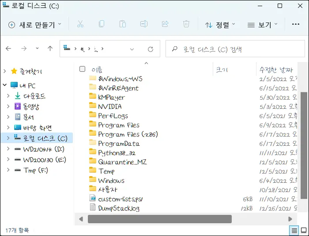
Task: Open the recent locations dropdown arrow
Action: tap(37, 48)
